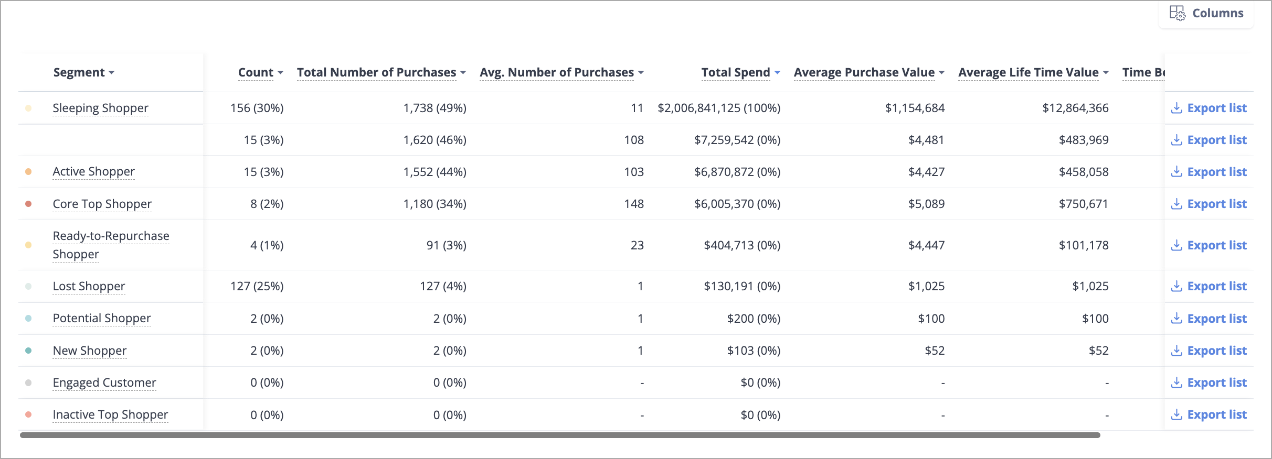Viewport: 1272px width, 459px height.
Task: Click Average Purchase Value column header
Action: tap(864, 72)
